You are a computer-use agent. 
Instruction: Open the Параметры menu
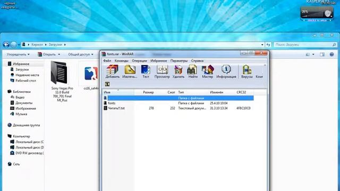(179, 60)
